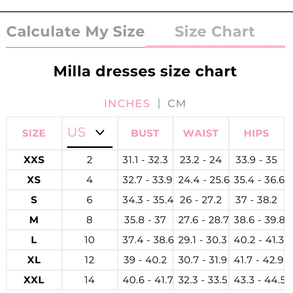Click US size 10 cell

89,240
